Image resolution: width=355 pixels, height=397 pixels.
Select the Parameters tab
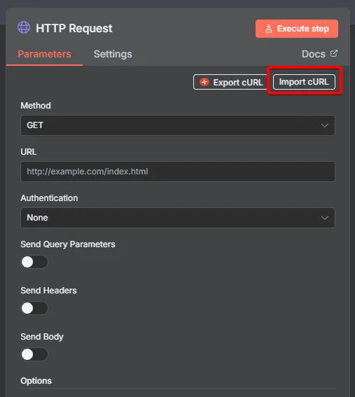click(44, 54)
